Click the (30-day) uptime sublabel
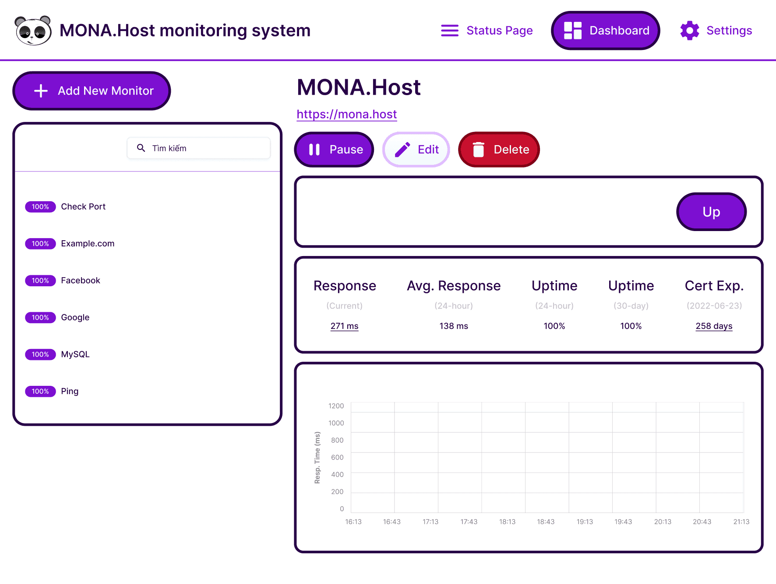Viewport: 776px width, 584px height. [631, 306]
